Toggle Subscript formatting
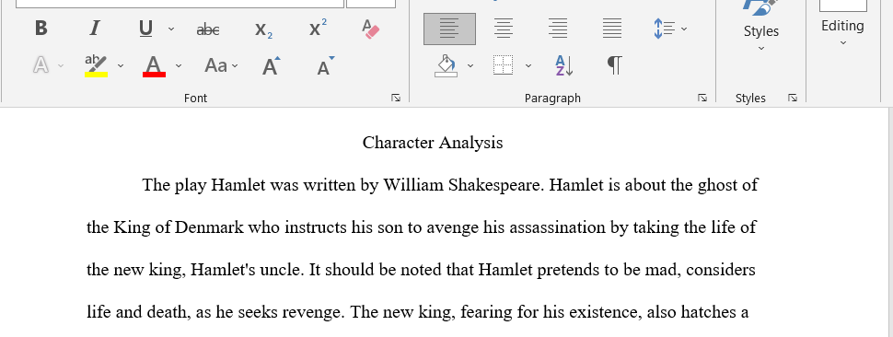This screenshot has width=893, height=337. tap(263, 29)
